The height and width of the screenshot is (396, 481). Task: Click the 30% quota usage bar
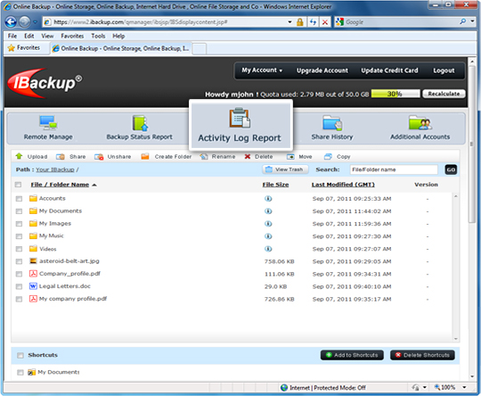click(x=395, y=94)
